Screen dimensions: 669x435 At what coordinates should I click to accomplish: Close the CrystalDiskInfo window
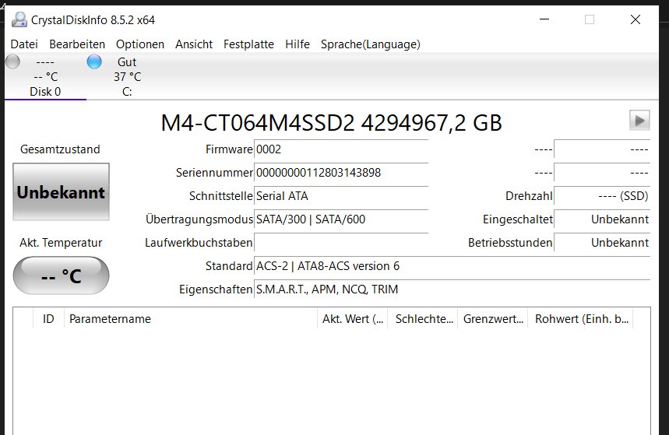(636, 19)
